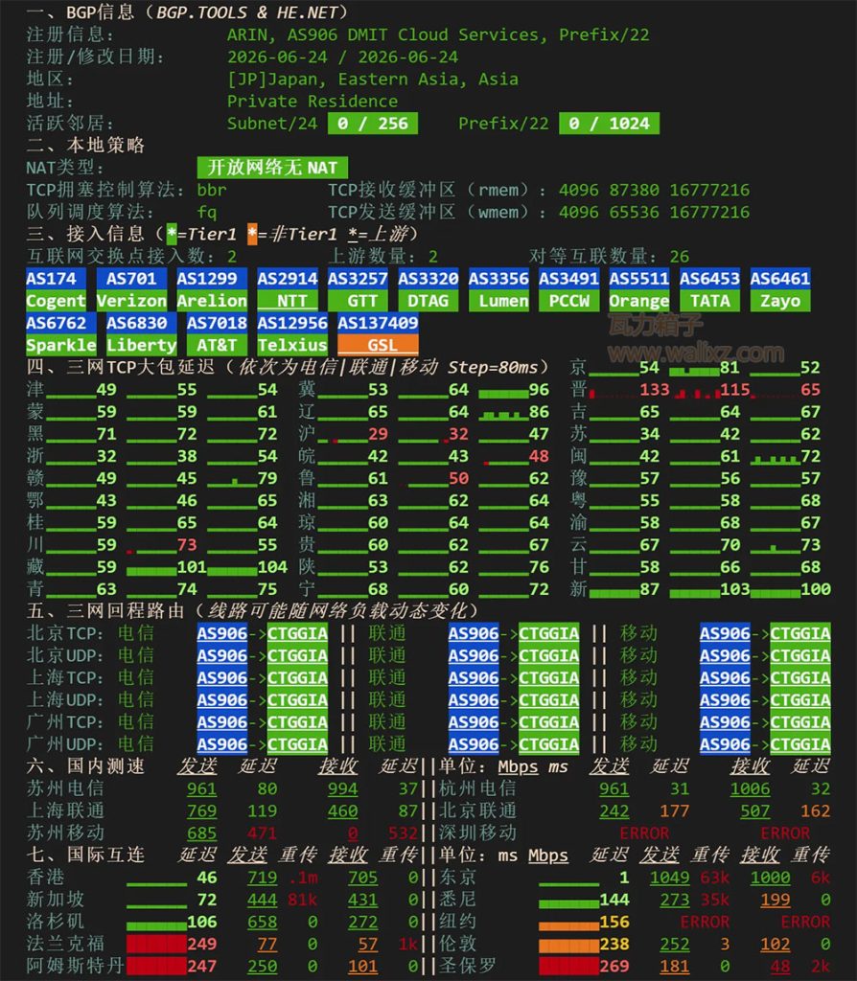Click the Private Residence address value
The image size is (857, 981).
click(313, 102)
